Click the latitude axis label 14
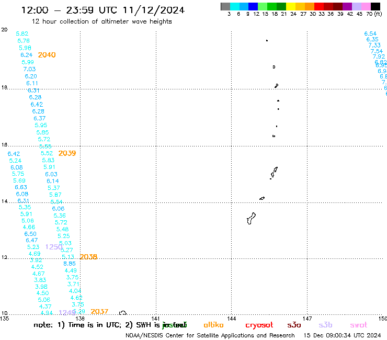This screenshot has height=340, width=387. pyautogui.click(x=4, y=201)
